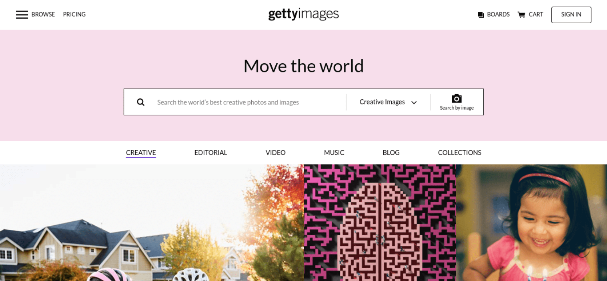Select the Video tab
Viewport: 607px width, 281px height.
click(x=275, y=153)
